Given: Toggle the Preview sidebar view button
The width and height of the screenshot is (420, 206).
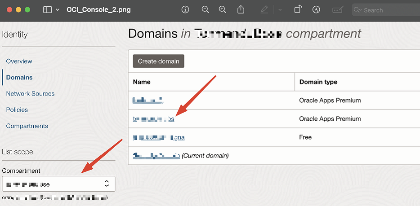Looking at the screenshot, I should tap(47, 10).
